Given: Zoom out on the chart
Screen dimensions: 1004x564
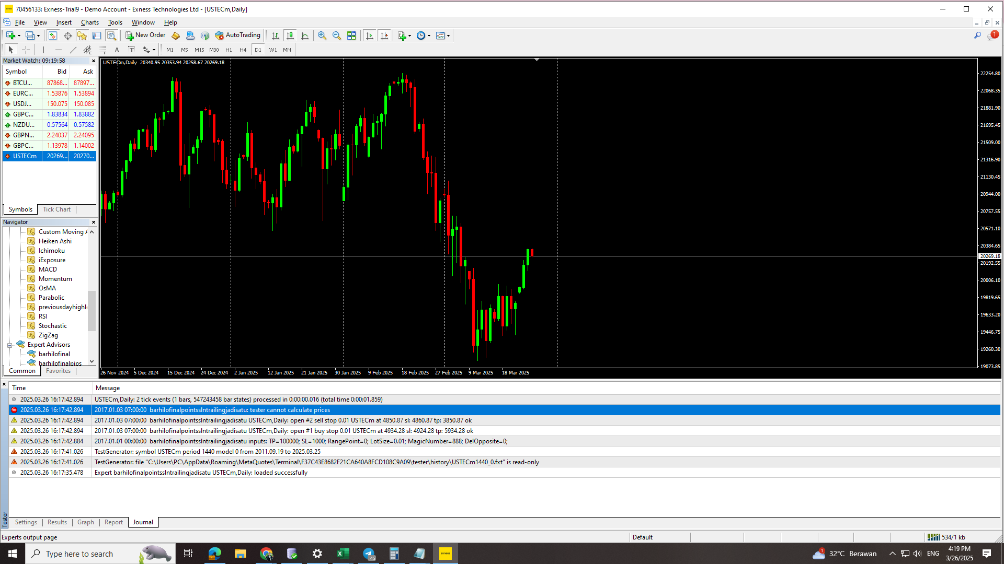Looking at the screenshot, I should (x=337, y=36).
